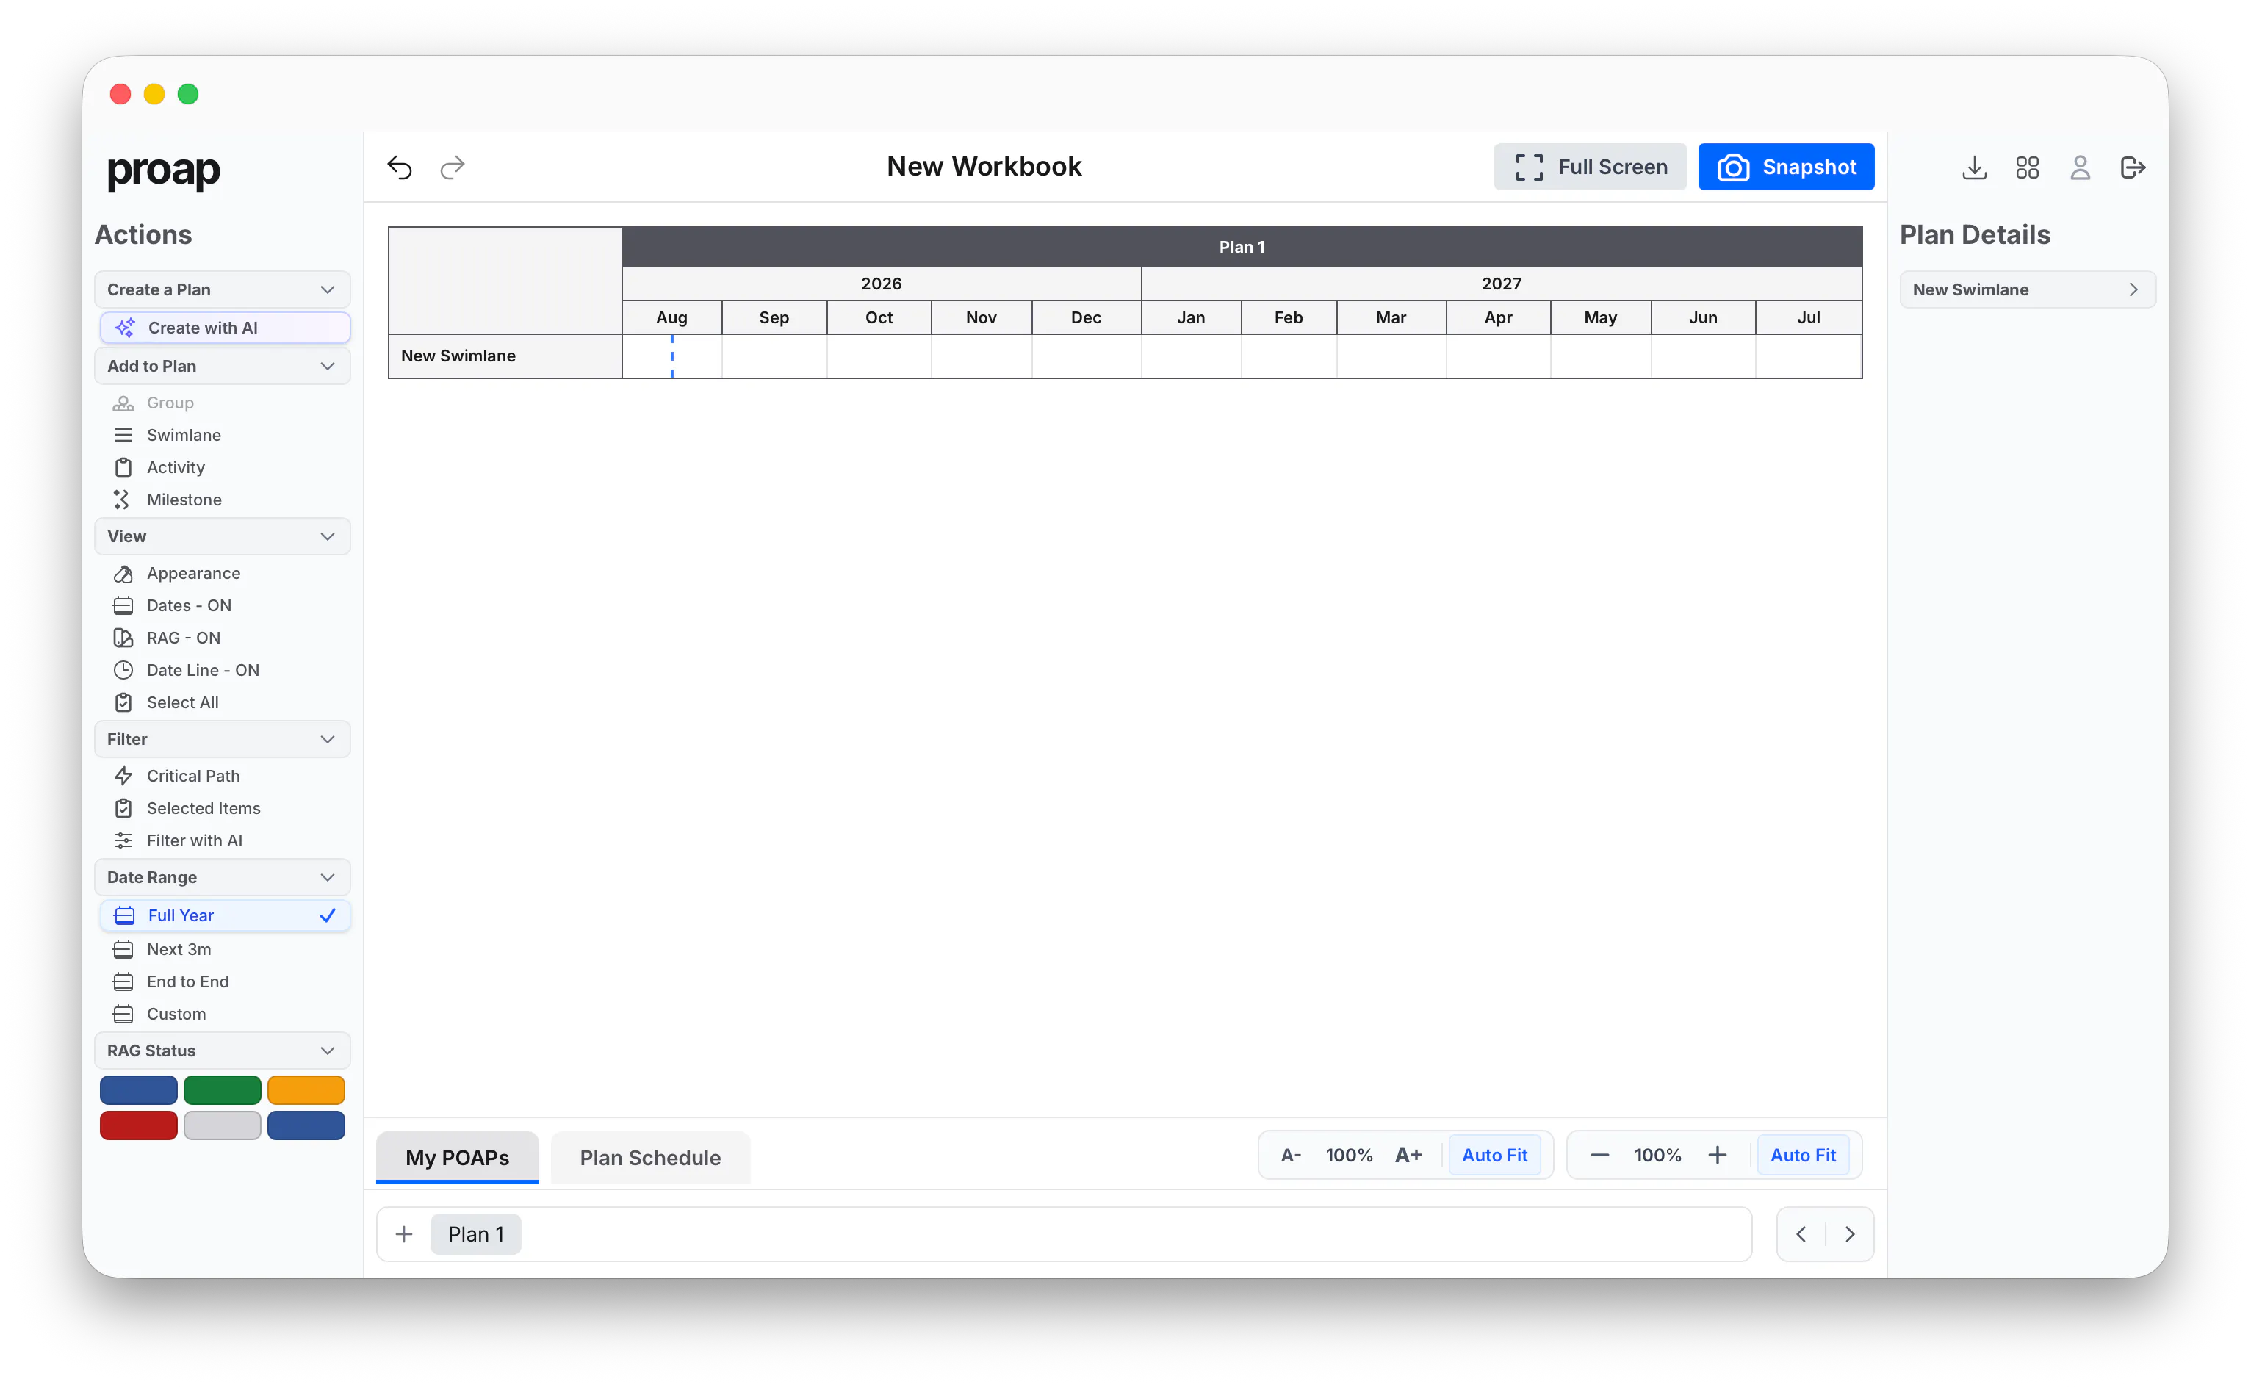The height and width of the screenshot is (1387, 2251).
Task: Click the proap logo
Action: tap(163, 170)
